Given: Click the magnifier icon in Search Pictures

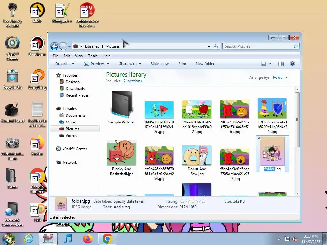Looking at the screenshot, I should coord(295,46).
